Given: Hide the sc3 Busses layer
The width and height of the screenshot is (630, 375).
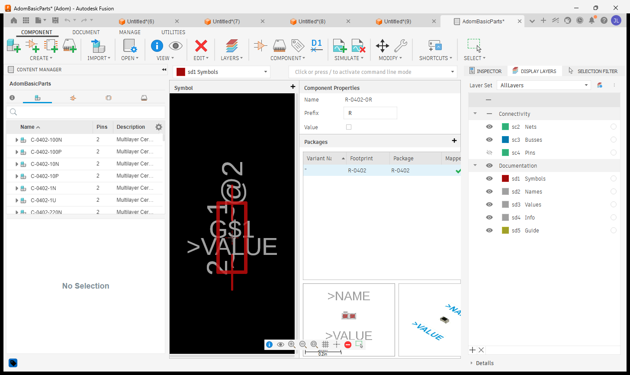Looking at the screenshot, I should point(489,140).
